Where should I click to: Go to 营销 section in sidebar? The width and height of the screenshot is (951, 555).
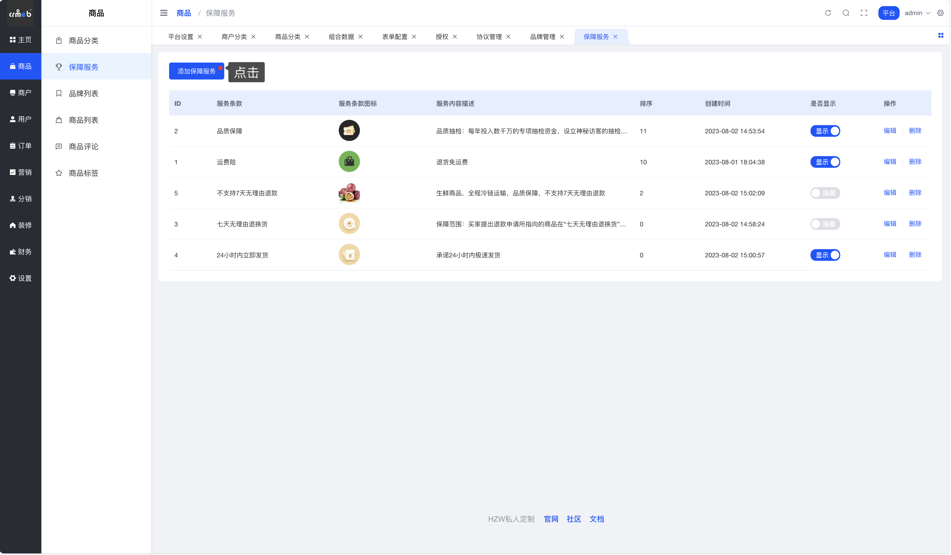pos(21,173)
